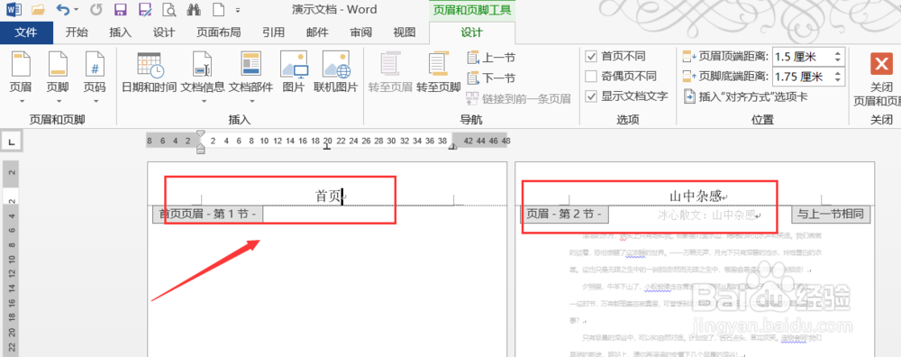Click the 文档部件 quick parts icon
The width and height of the screenshot is (901, 357).
(250, 64)
